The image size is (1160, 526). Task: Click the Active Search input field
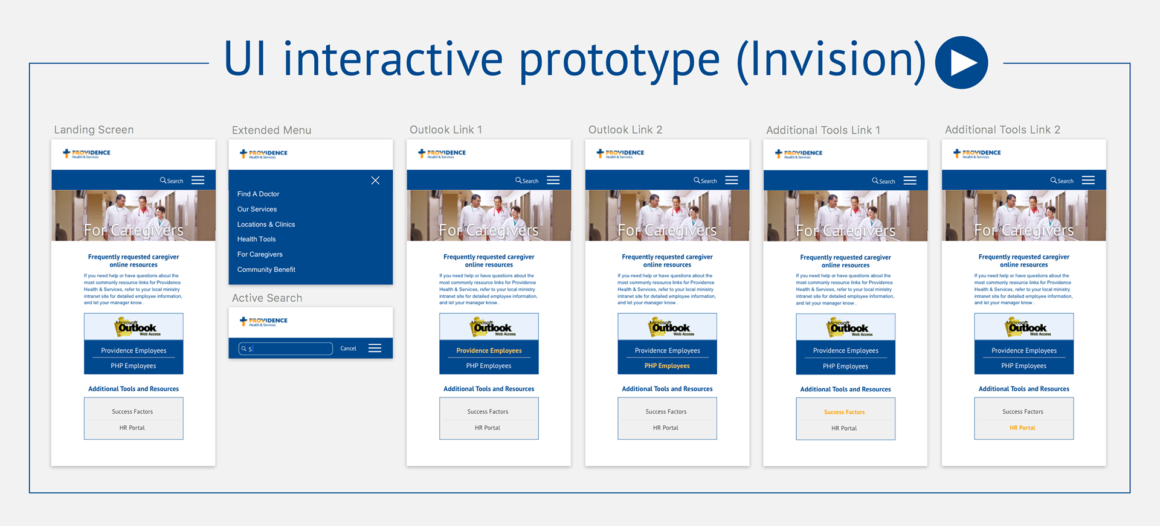coord(286,348)
